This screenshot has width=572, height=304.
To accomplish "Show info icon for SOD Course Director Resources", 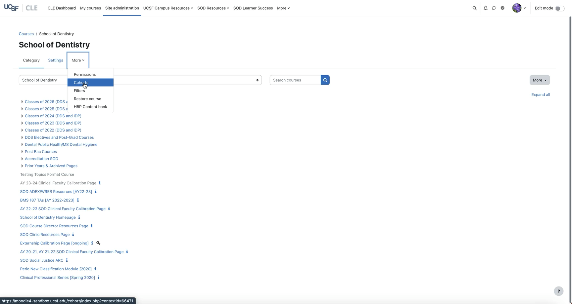I will point(92,226).
